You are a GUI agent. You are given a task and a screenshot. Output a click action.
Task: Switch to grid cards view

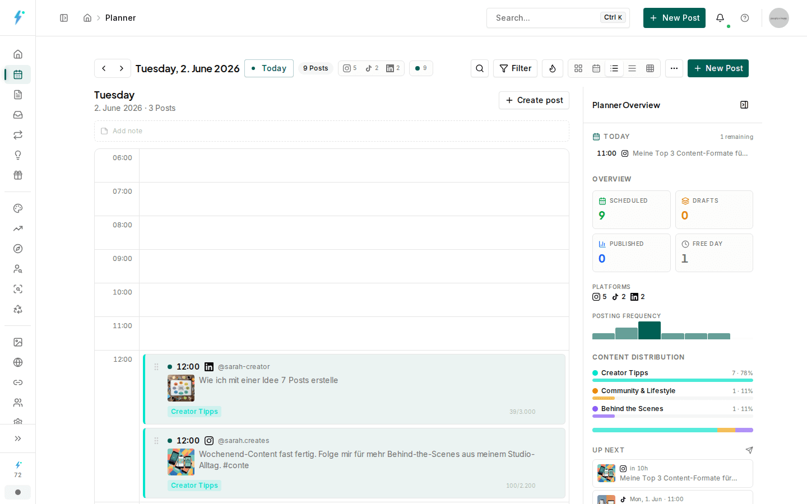(578, 68)
